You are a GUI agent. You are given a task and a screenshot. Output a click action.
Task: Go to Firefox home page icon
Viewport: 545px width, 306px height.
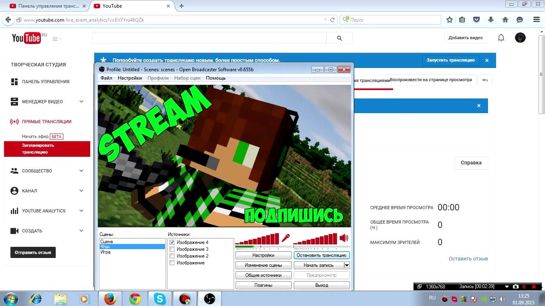tap(505, 20)
